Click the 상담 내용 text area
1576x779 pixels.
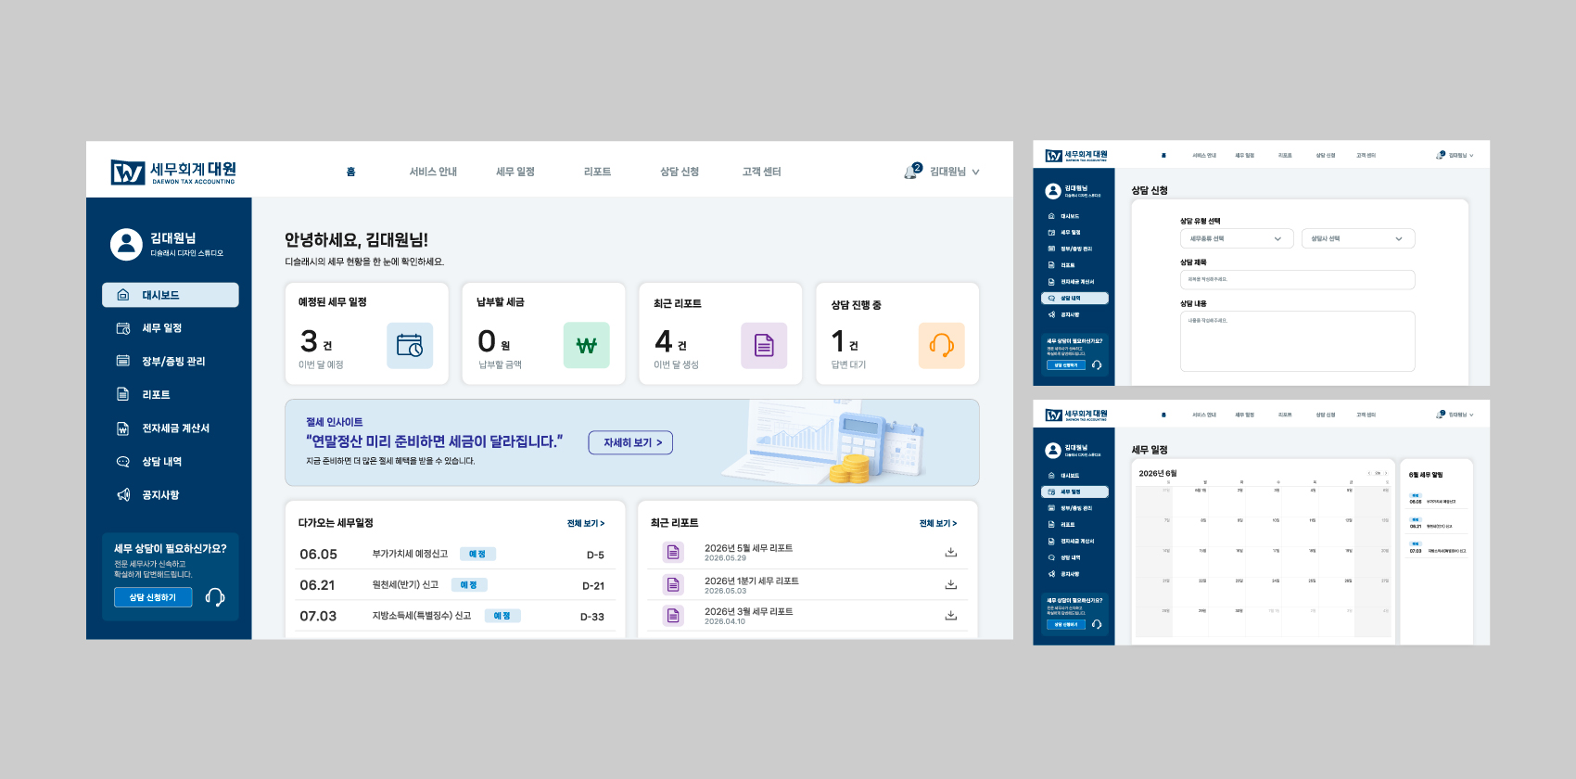[1298, 341]
